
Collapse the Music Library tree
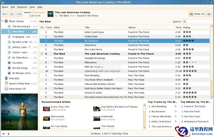(2, 21)
